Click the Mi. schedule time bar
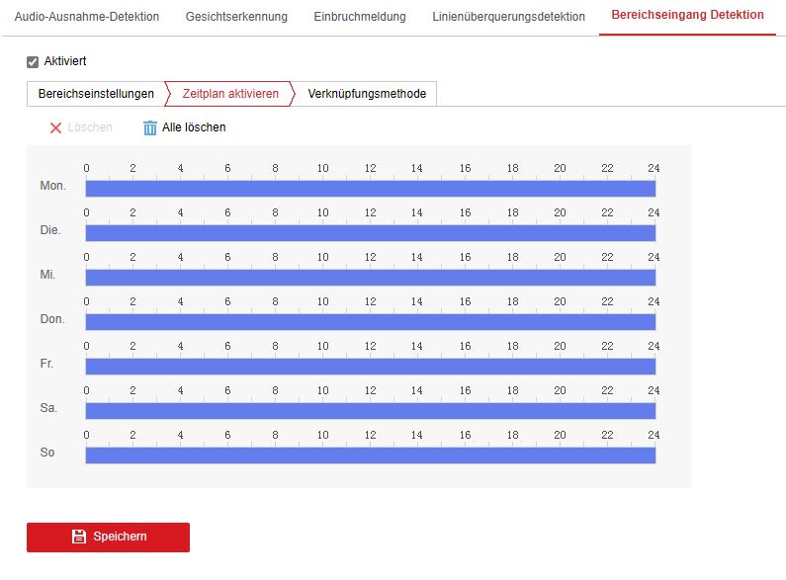Viewport: 786px width, 580px height. point(370,278)
